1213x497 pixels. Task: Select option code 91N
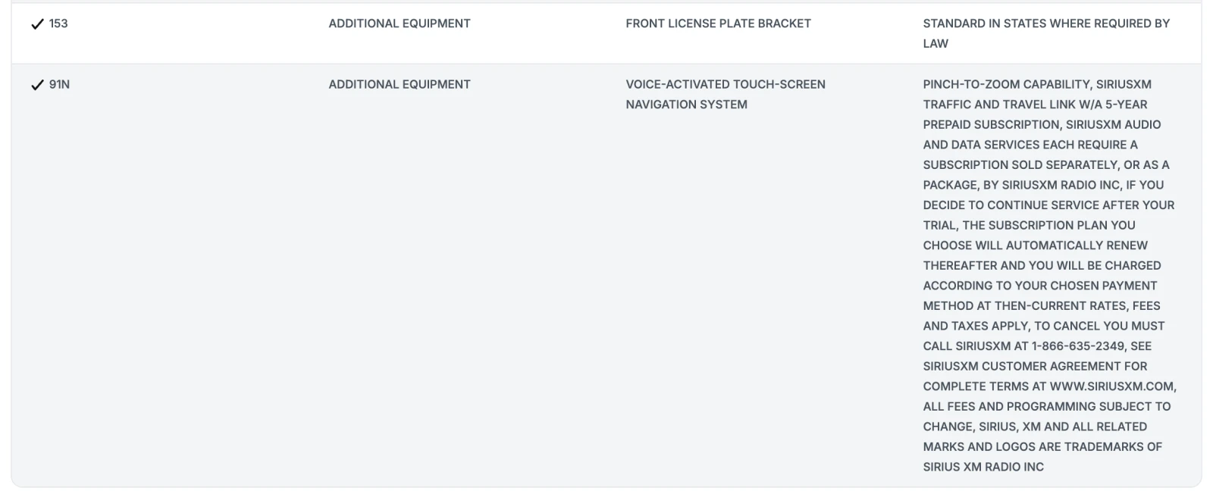click(59, 84)
